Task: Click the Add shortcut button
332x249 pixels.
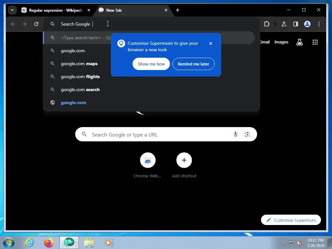Action: [x=184, y=165]
